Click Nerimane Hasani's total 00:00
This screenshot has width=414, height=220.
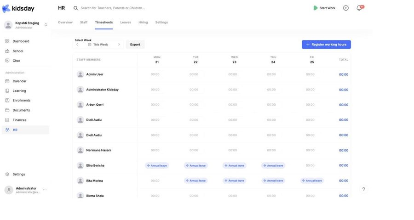click(x=344, y=151)
